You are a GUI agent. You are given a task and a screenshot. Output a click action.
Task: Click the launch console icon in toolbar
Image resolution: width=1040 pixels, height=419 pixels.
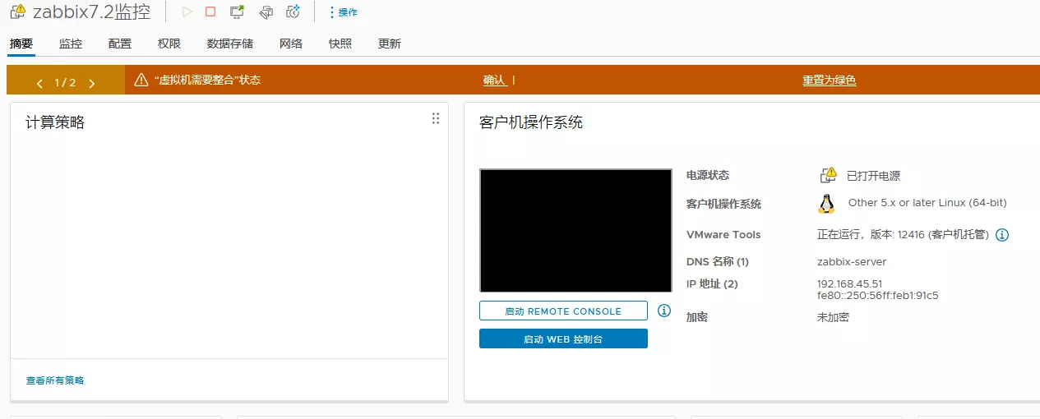tap(237, 12)
